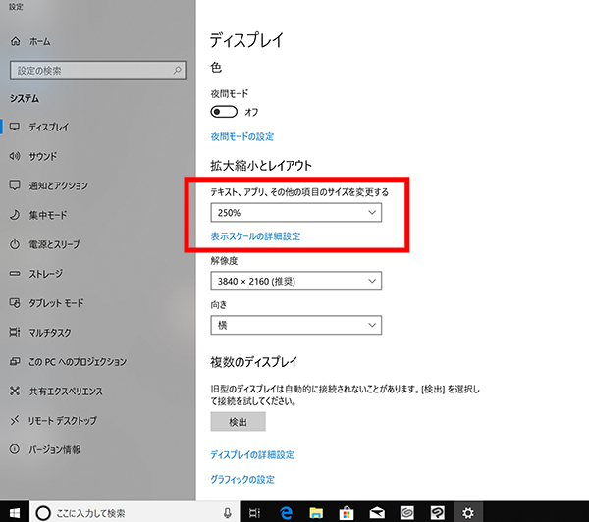Viewport: 589px width, 522px height.
Task: Open ディスプレイの詳細設定 link
Action: tap(252, 454)
